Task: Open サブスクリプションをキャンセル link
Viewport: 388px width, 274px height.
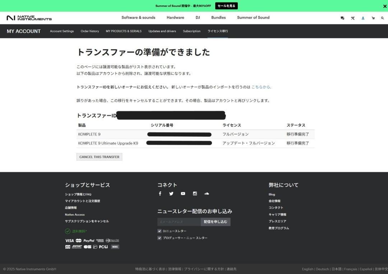Action: (87, 221)
